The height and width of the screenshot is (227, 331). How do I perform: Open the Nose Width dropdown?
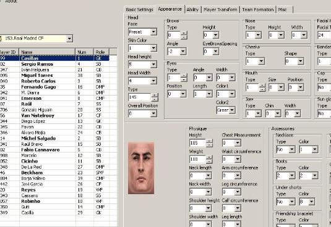point(304,35)
